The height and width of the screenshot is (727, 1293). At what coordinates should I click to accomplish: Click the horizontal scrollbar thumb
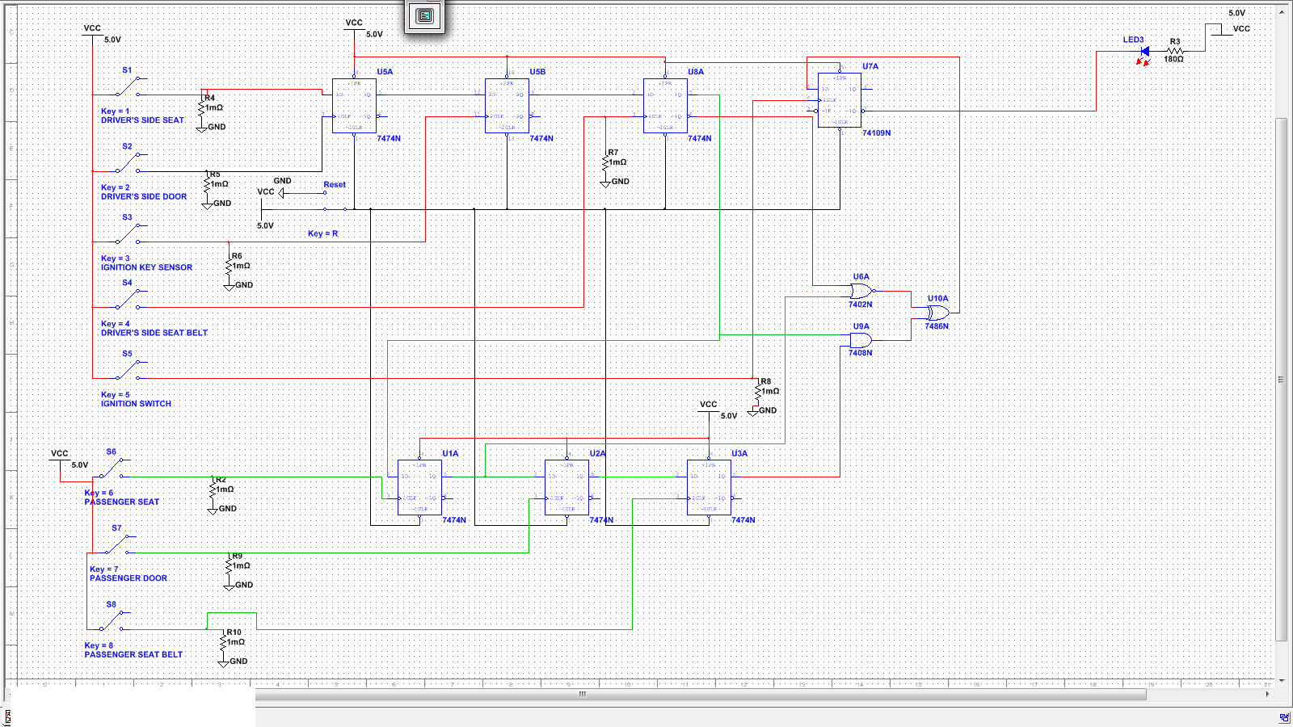pyautogui.click(x=580, y=694)
